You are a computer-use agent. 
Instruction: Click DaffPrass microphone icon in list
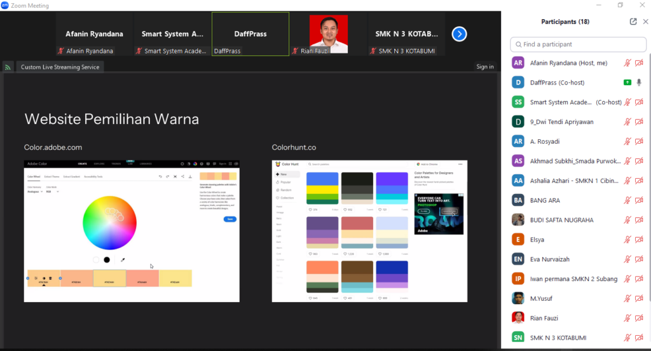click(x=640, y=83)
